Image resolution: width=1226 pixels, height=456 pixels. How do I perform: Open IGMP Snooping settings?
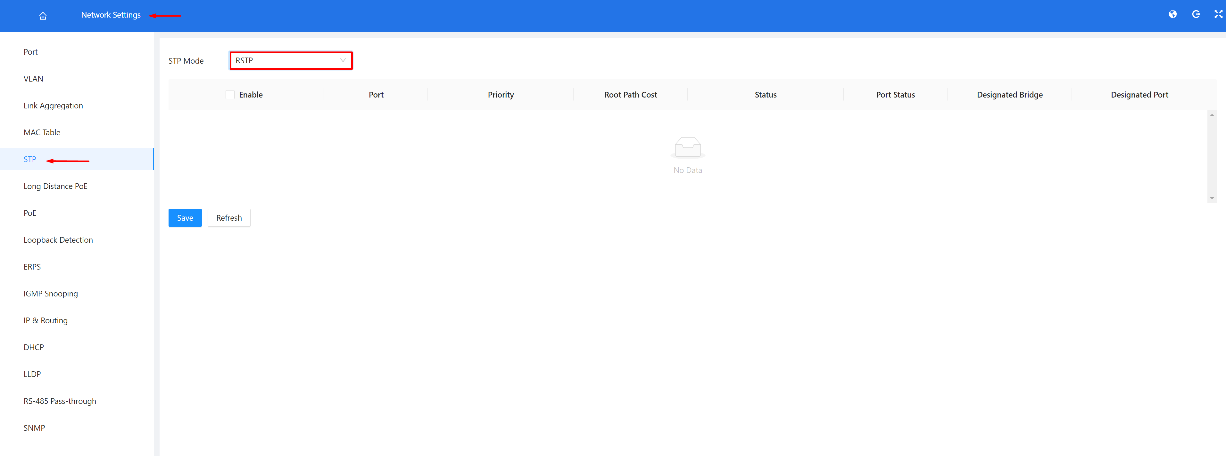pyautogui.click(x=51, y=294)
